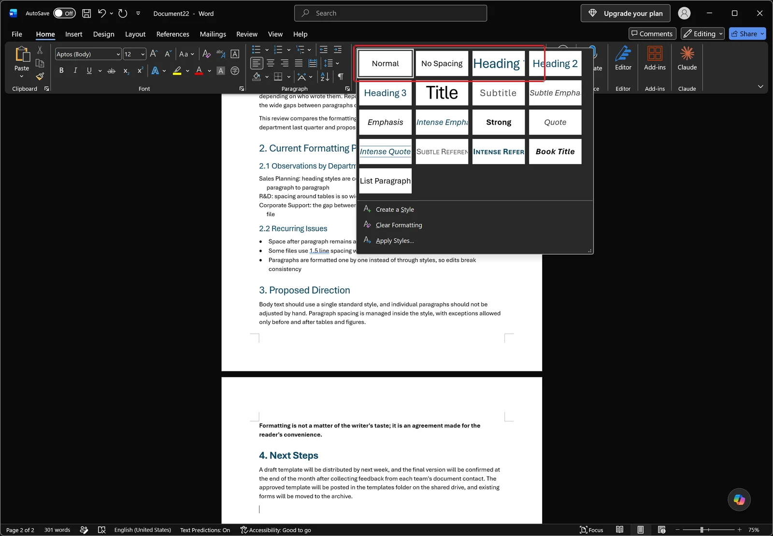Toggle Superscript formatting
The height and width of the screenshot is (536, 773).
pos(140,71)
